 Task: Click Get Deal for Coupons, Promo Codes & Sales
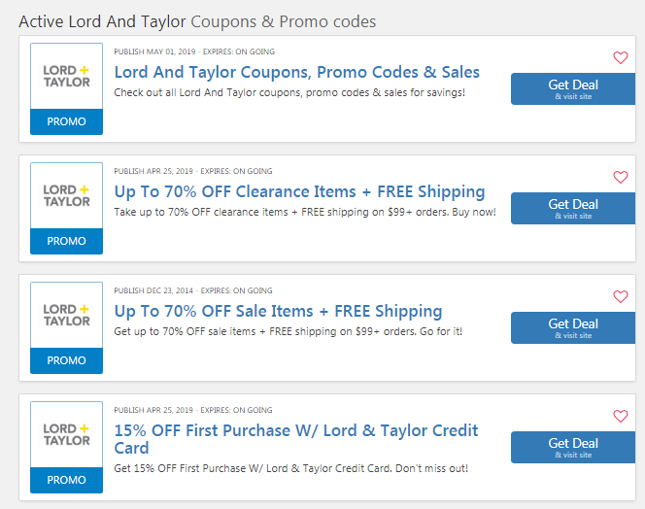coord(573,88)
